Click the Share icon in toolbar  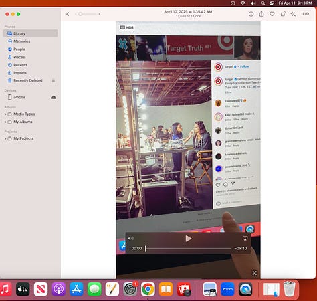point(261,14)
